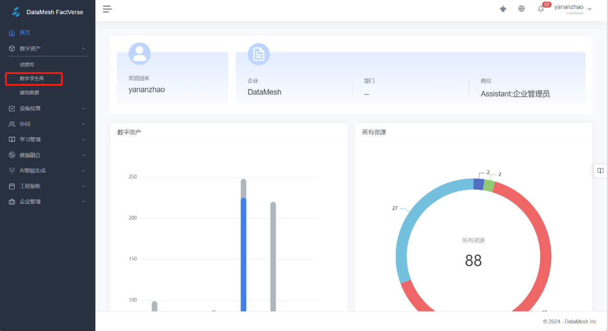Expand the 数据融合 menu chevron
This screenshot has height=331, width=608.
[x=83, y=155]
